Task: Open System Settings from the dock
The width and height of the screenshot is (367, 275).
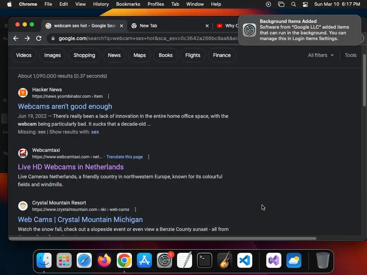Action: point(165,260)
